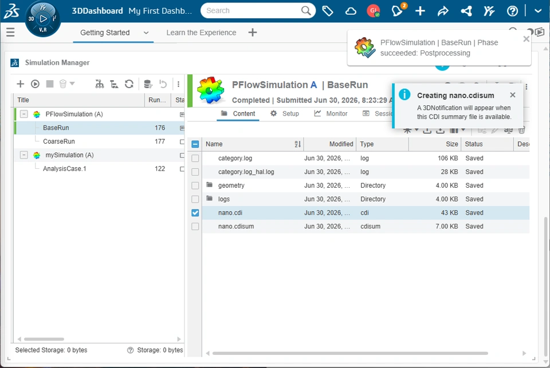Close the PFlowSimulation Postprocessing notification
This screenshot has width=550, height=368.
point(526,39)
